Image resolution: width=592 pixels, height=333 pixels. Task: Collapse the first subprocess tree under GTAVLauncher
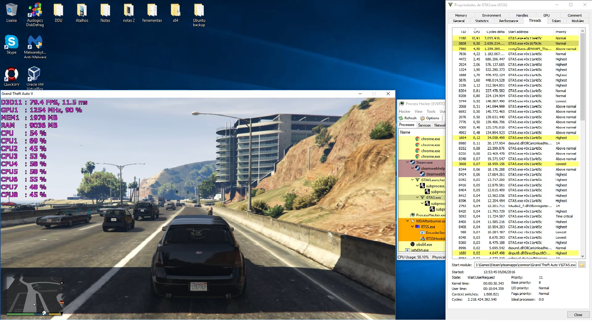pyautogui.click(x=417, y=186)
